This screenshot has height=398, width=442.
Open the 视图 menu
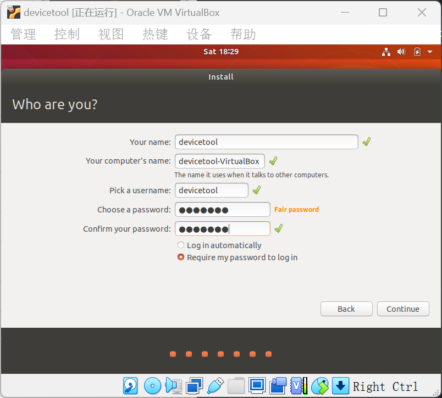pos(111,35)
